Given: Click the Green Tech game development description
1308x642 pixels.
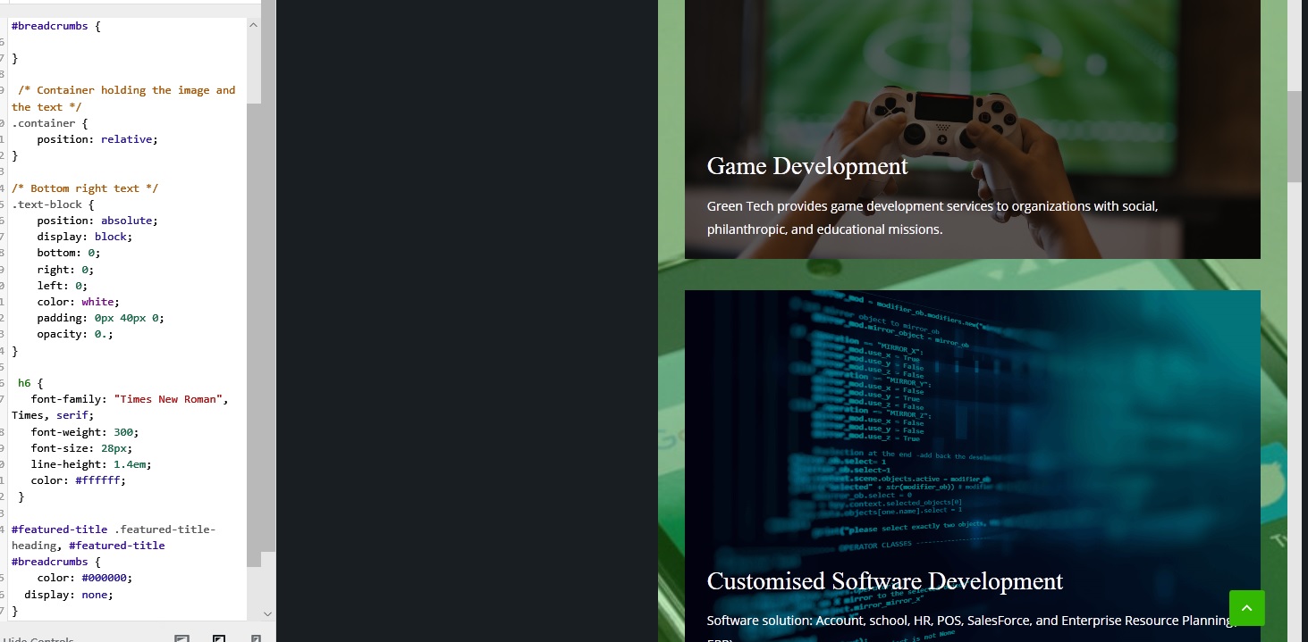Looking at the screenshot, I should coord(932,217).
